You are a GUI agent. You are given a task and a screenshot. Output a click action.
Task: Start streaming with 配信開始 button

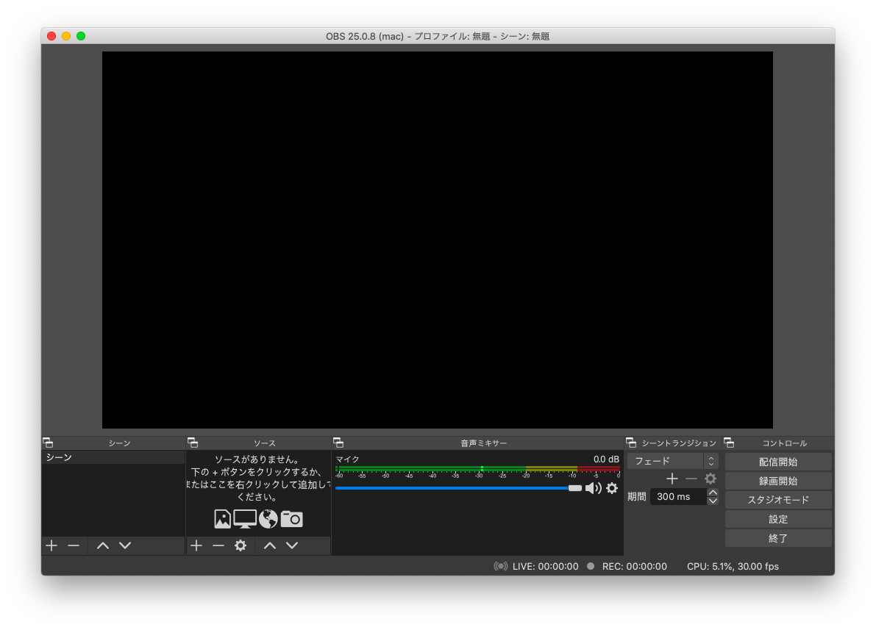pos(778,462)
